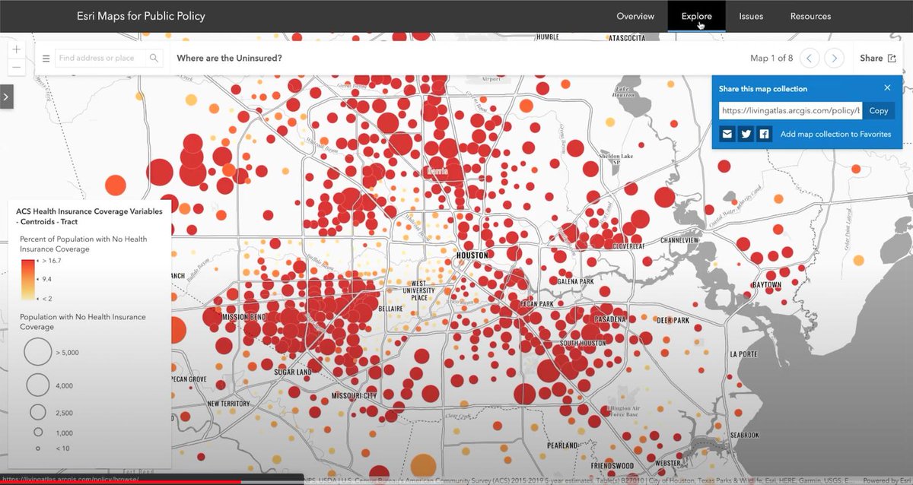Click the 2,500 legend circle
This screenshot has width=913, height=485.
point(38,413)
